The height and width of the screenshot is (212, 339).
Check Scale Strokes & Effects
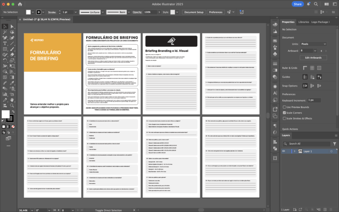(x=284, y=118)
